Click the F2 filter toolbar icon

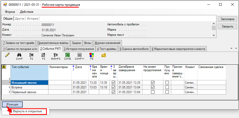(31, 55)
